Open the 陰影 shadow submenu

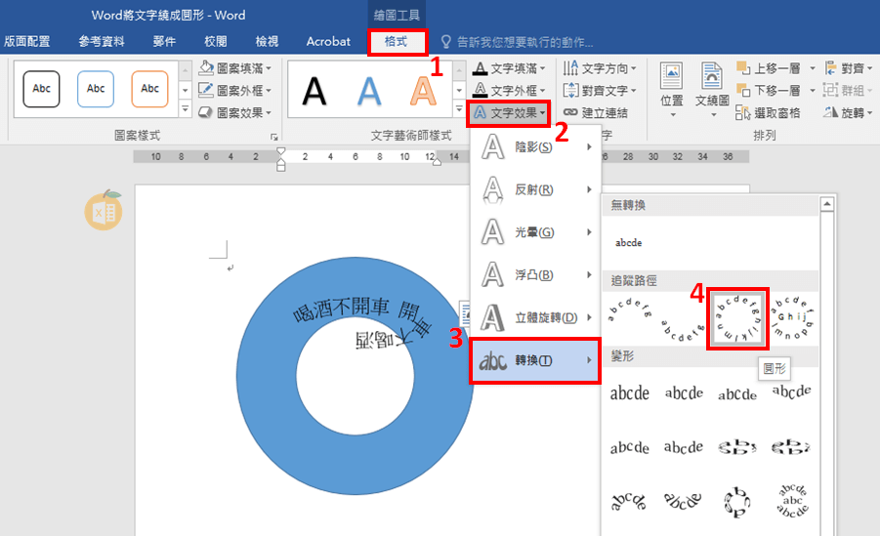click(x=534, y=146)
